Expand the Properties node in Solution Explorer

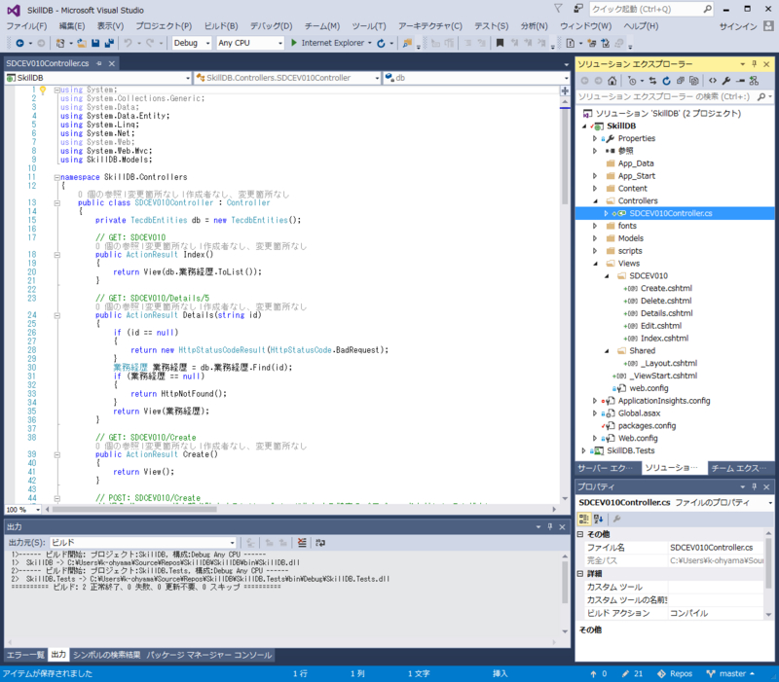[595, 138]
